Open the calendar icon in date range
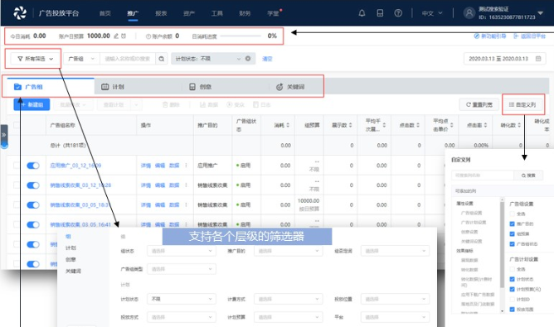Screen dimensions: 554x327 pos(538,59)
